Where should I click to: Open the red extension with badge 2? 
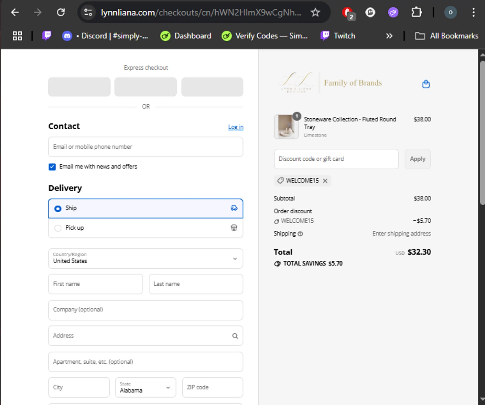(x=348, y=13)
